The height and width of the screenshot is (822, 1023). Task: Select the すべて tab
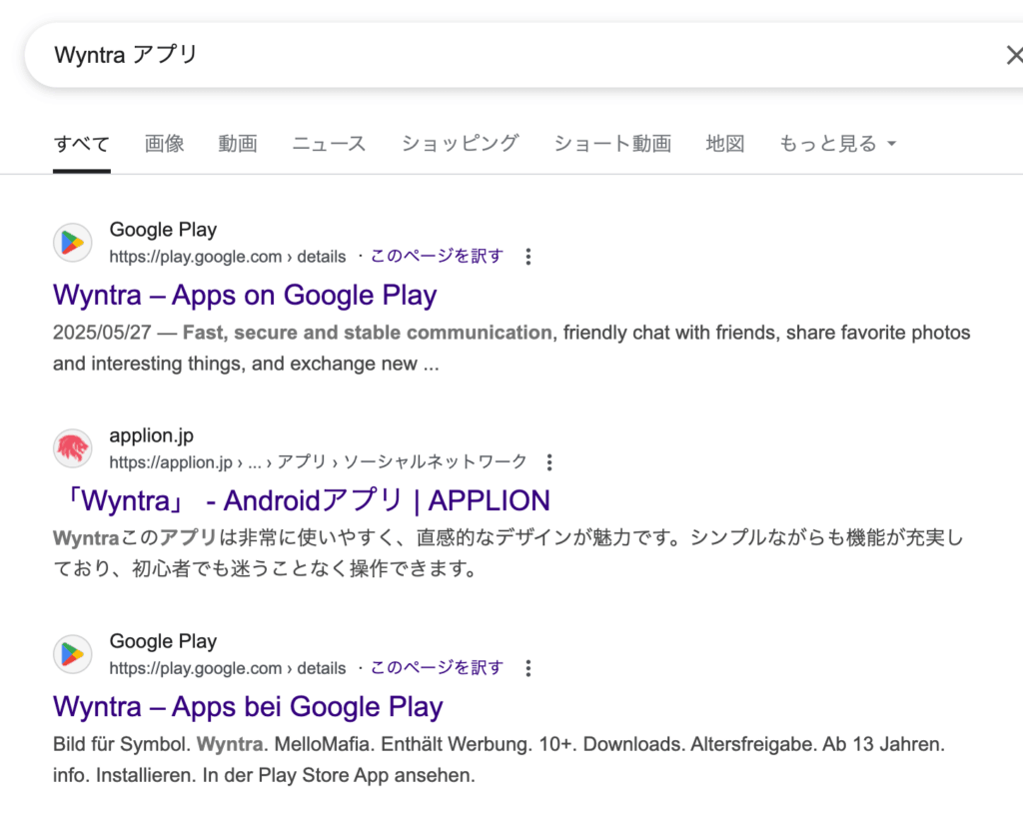pyautogui.click(x=82, y=144)
